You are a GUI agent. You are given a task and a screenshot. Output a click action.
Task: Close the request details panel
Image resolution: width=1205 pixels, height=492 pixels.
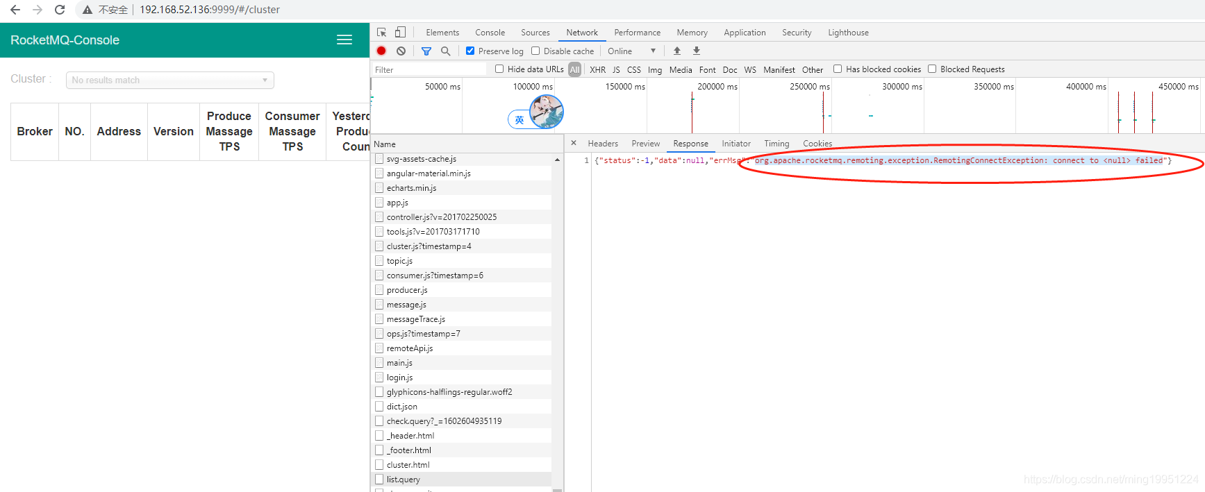574,143
